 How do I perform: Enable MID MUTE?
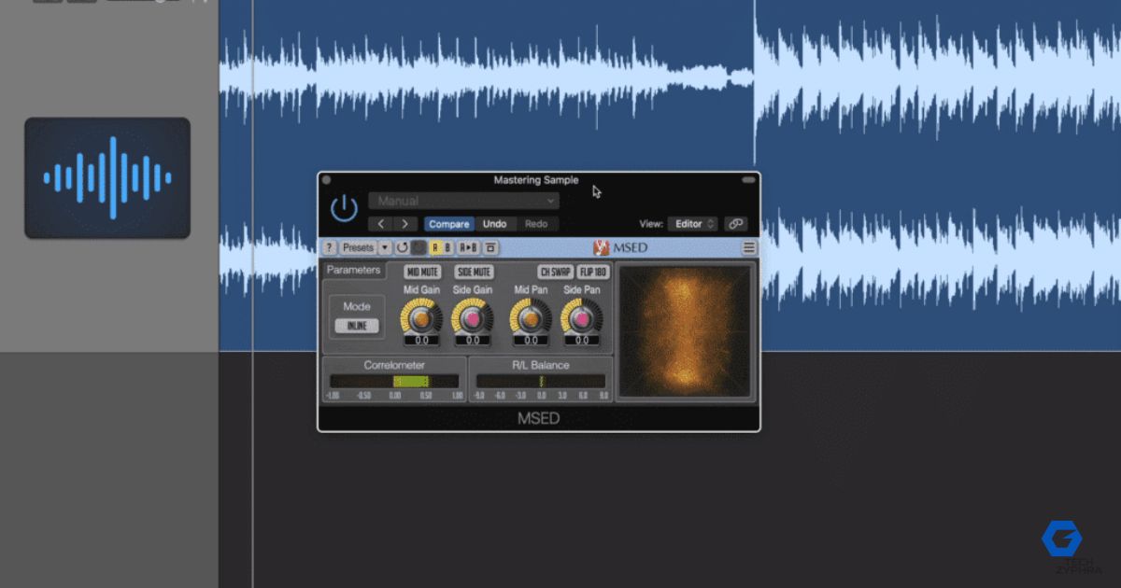point(420,272)
